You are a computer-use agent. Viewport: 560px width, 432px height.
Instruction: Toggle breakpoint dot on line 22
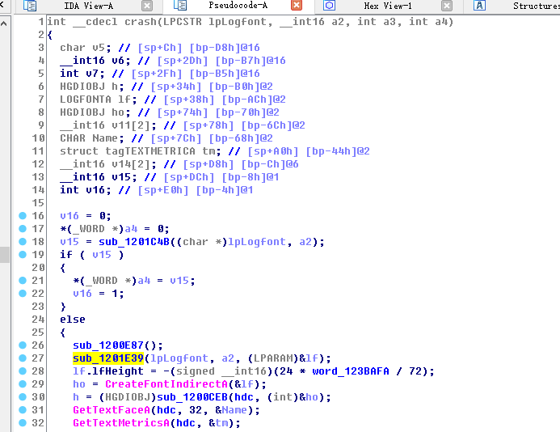[x=23, y=293]
